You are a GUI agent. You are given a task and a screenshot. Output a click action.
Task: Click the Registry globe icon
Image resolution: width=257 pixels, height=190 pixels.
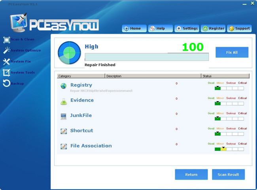tap(64, 86)
